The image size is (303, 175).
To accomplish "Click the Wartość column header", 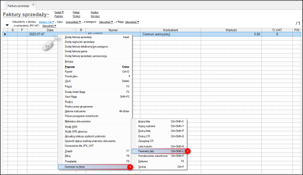I will pos(231,30).
